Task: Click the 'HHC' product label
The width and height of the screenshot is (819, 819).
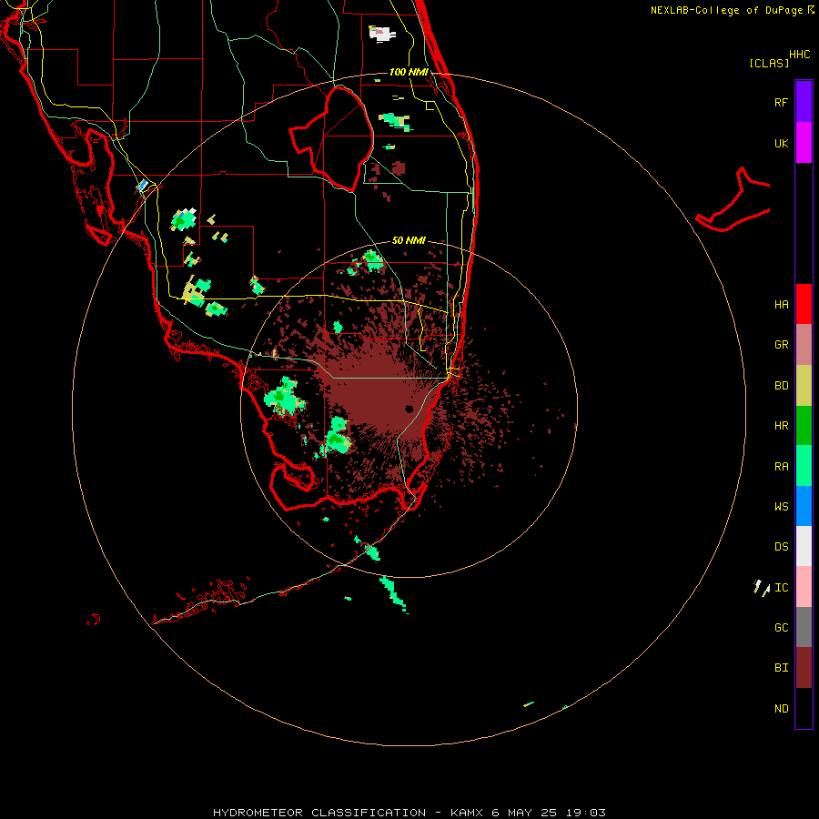Action: click(799, 55)
